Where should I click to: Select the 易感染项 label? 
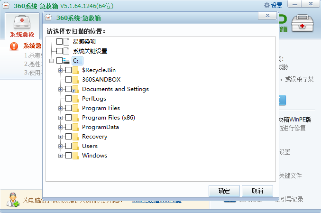[x=84, y=42]
